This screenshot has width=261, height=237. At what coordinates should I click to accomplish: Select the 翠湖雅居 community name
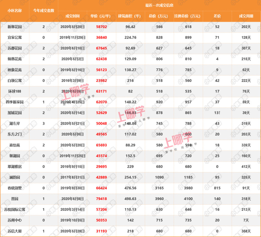pyautogui.click(x=15, y=167)
